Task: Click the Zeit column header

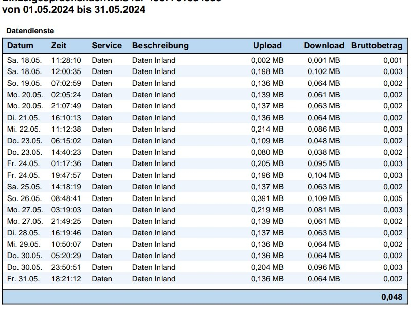Action: pos(59,46)
